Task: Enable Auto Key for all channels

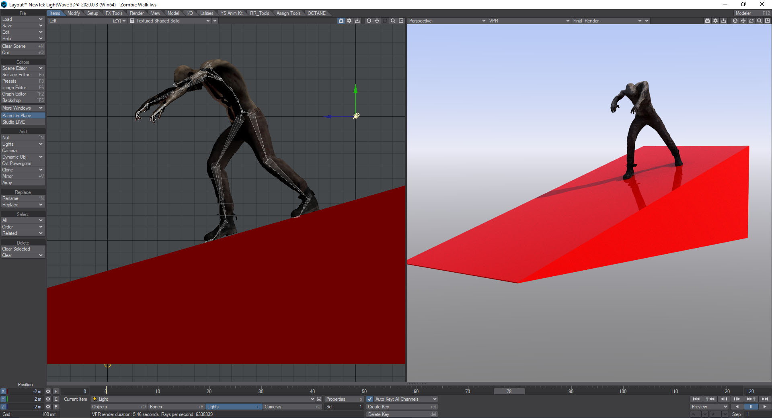Action: pos(370,399)
